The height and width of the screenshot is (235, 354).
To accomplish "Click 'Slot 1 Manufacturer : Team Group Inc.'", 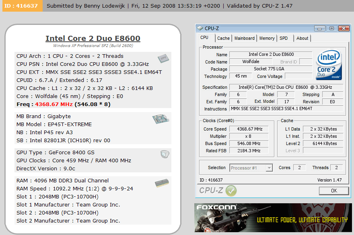I will [68, 205].
